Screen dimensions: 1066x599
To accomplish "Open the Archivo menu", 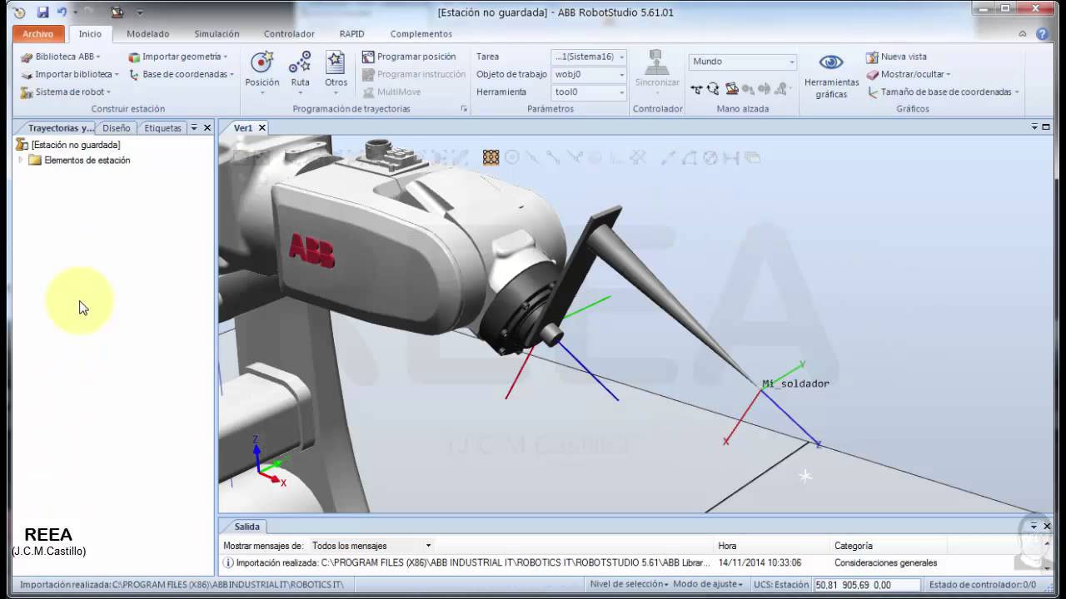I will 37,34.
